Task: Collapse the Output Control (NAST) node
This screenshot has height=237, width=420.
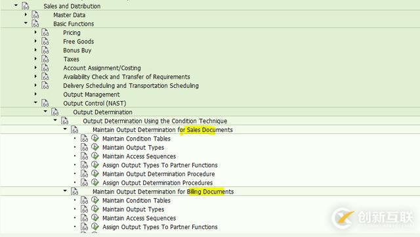Action: 35,102
